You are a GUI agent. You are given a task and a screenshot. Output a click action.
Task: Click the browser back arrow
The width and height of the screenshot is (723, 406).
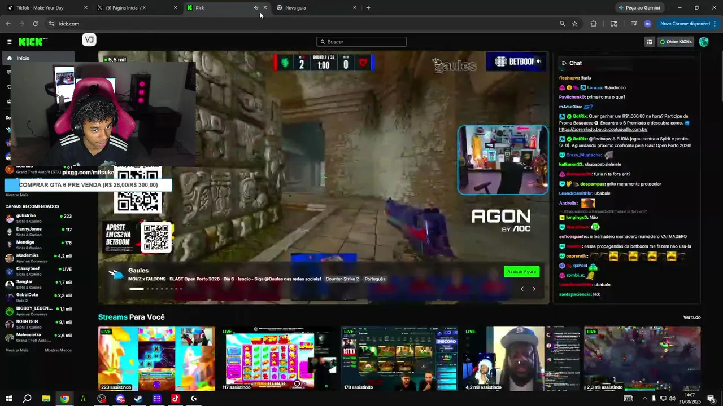(x=8, y=24)
